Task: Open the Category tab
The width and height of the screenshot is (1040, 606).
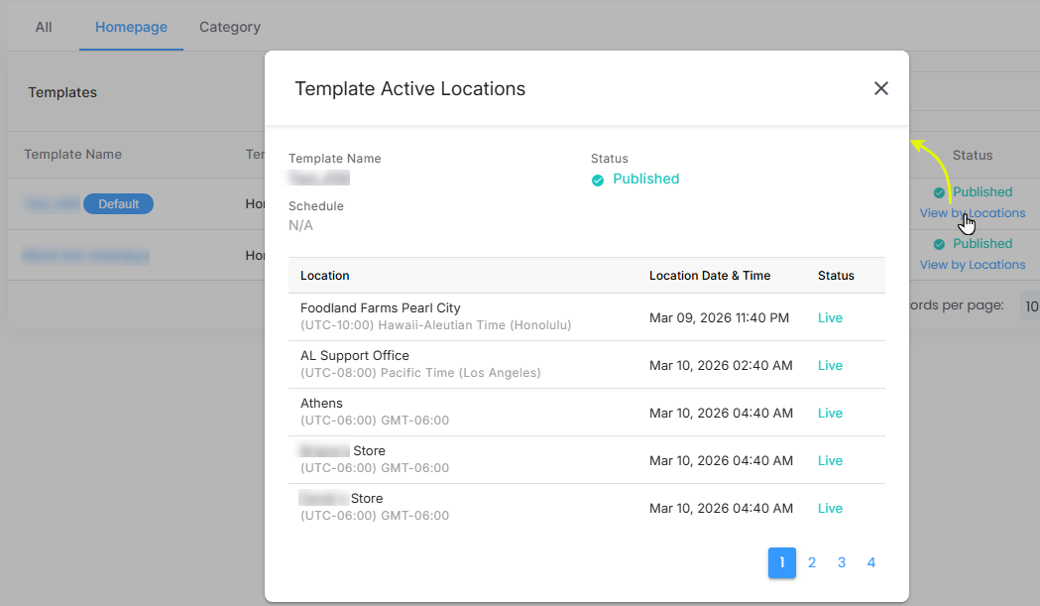Action: coord(229,27)
